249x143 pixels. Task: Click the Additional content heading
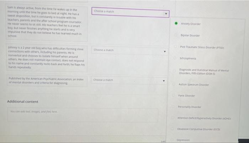pos(23,102)
